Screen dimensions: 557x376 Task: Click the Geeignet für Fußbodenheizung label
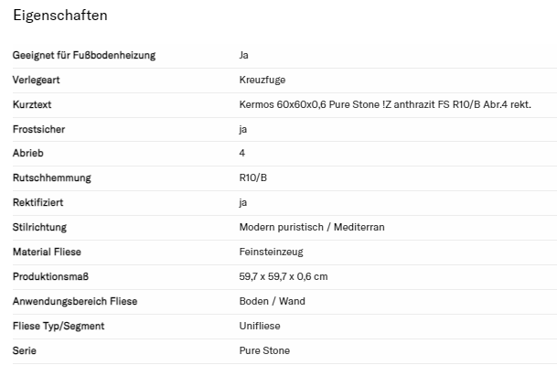click(x=84, y=56)
